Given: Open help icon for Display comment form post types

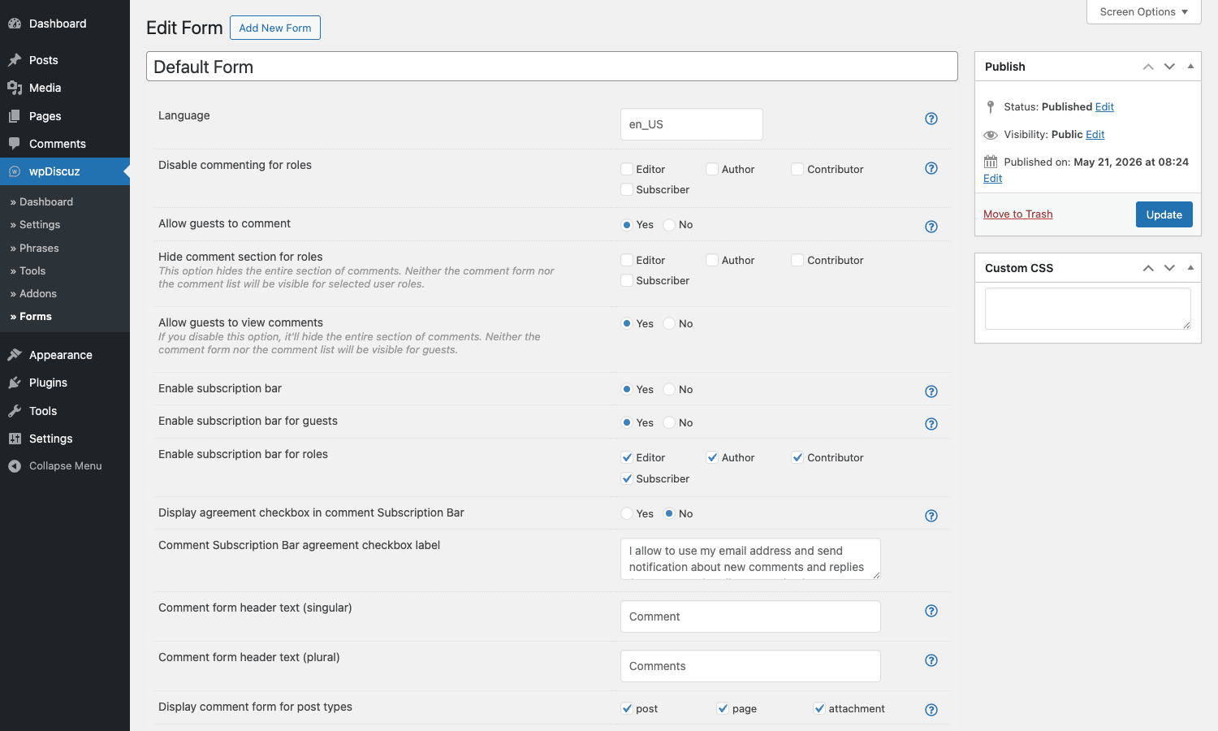Looking at the screenshot, I should click(931, 710).
